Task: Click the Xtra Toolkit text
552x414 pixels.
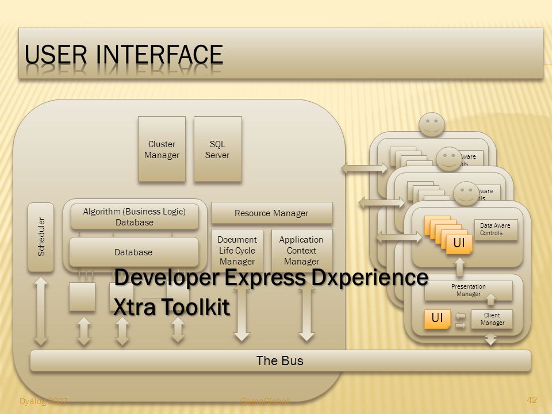Action: (171, 306)
